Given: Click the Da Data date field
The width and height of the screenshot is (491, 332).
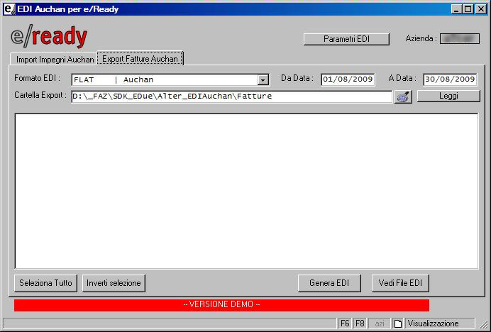Looking at the screenshot, I should [348, 79].
